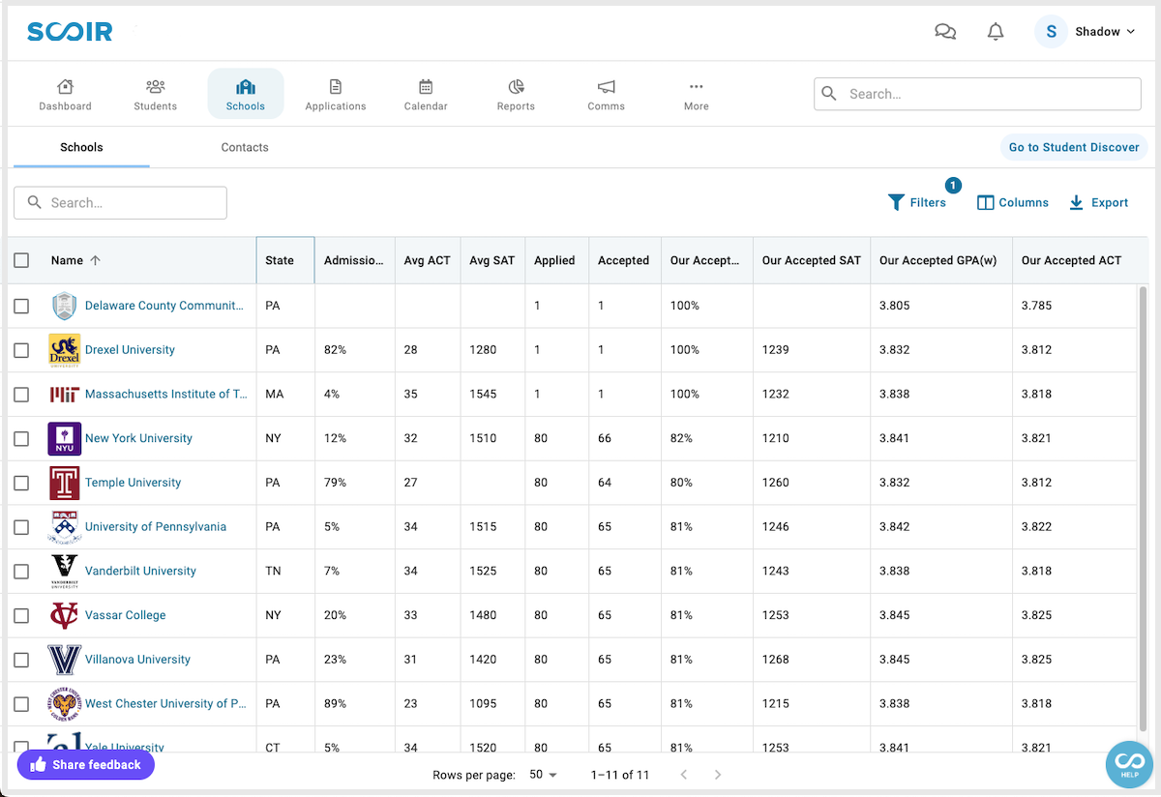Click the Vanderbilt University link

[x=140, y=572]
